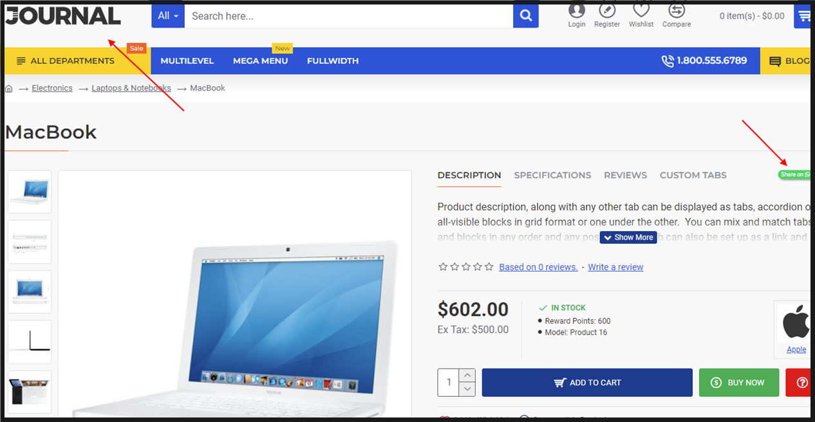Select the third MacBook thumbnail with keyboard

[x=30, y=292]
